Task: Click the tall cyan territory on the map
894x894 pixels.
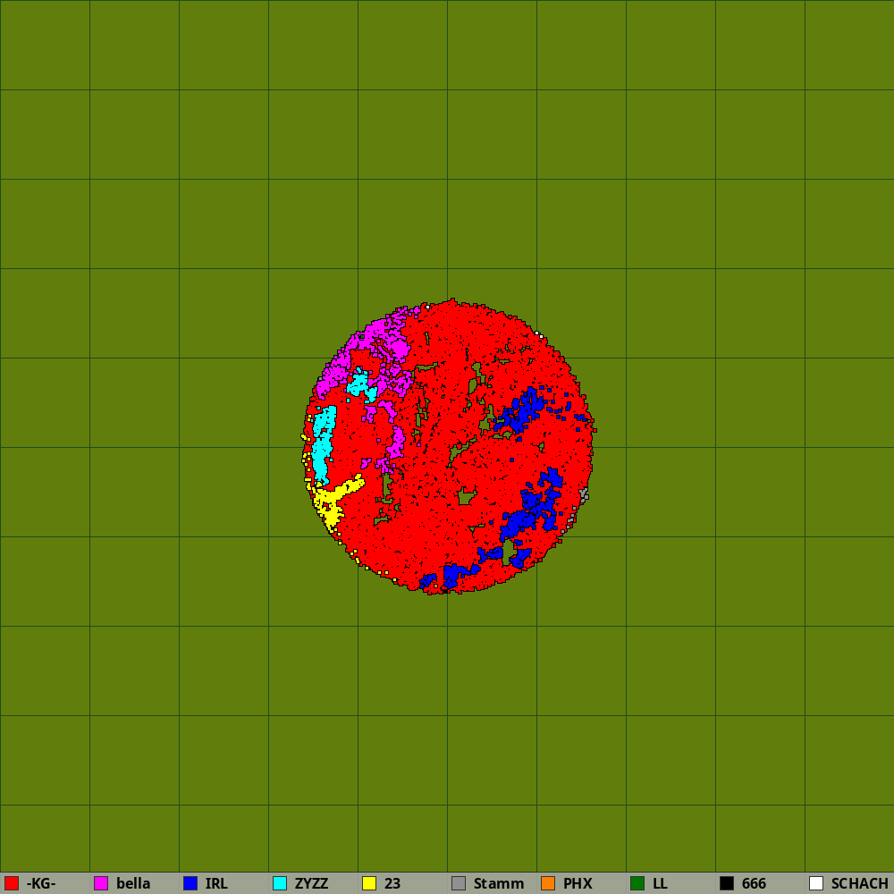Action: (x=323, y=444)
